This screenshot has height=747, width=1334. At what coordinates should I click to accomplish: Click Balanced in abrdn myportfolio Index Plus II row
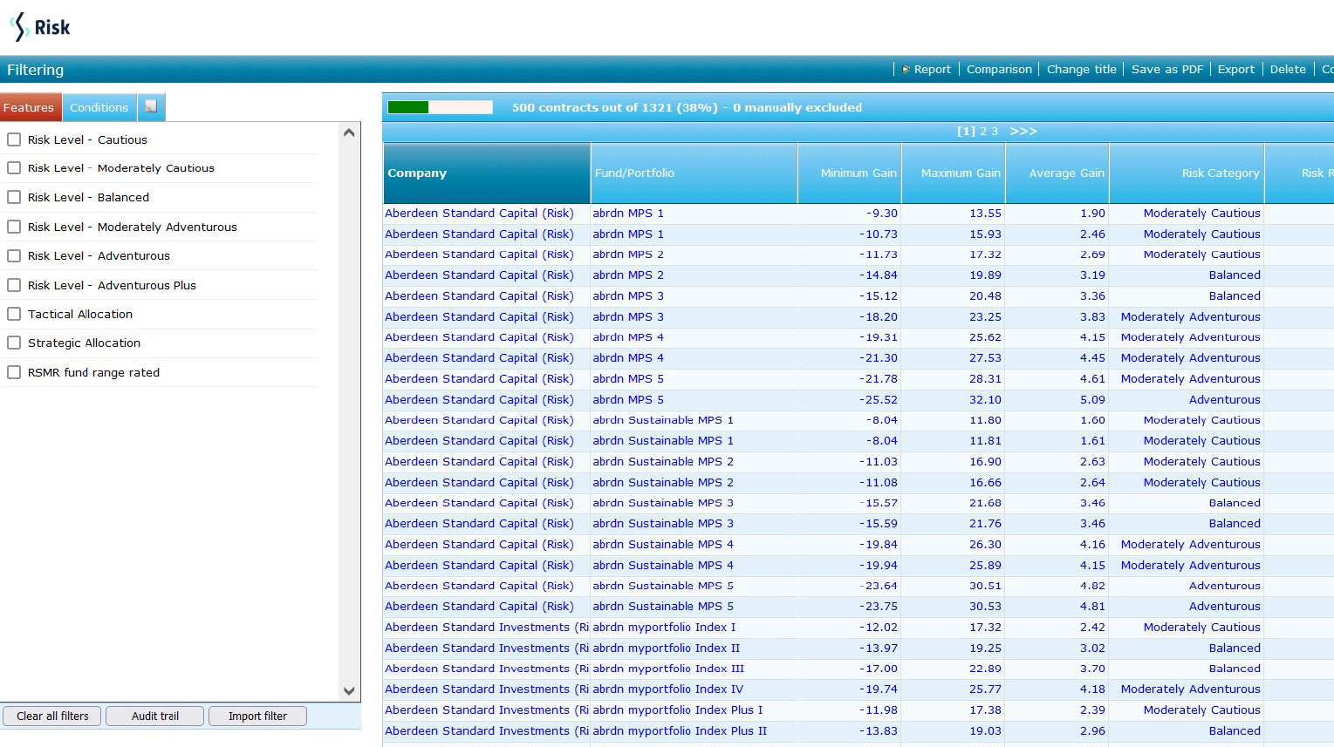tap(1235, 730)
